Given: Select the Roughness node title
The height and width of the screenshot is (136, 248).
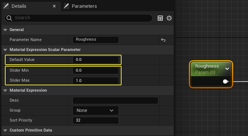Looking at the screenshot, I should pos(207,66).
